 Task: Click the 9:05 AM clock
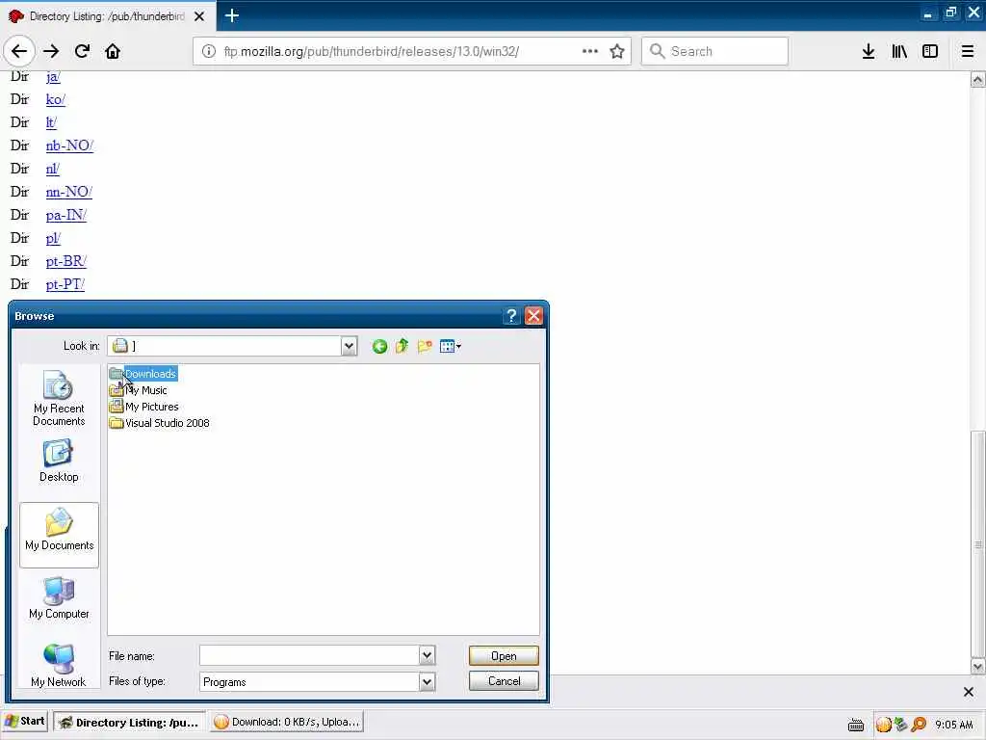tap(954, 725)
